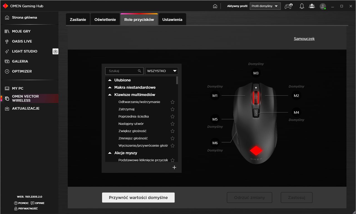356x214 pixels.
Task: Collapse the Ulubione section
Action: click(x=110, y=80)
